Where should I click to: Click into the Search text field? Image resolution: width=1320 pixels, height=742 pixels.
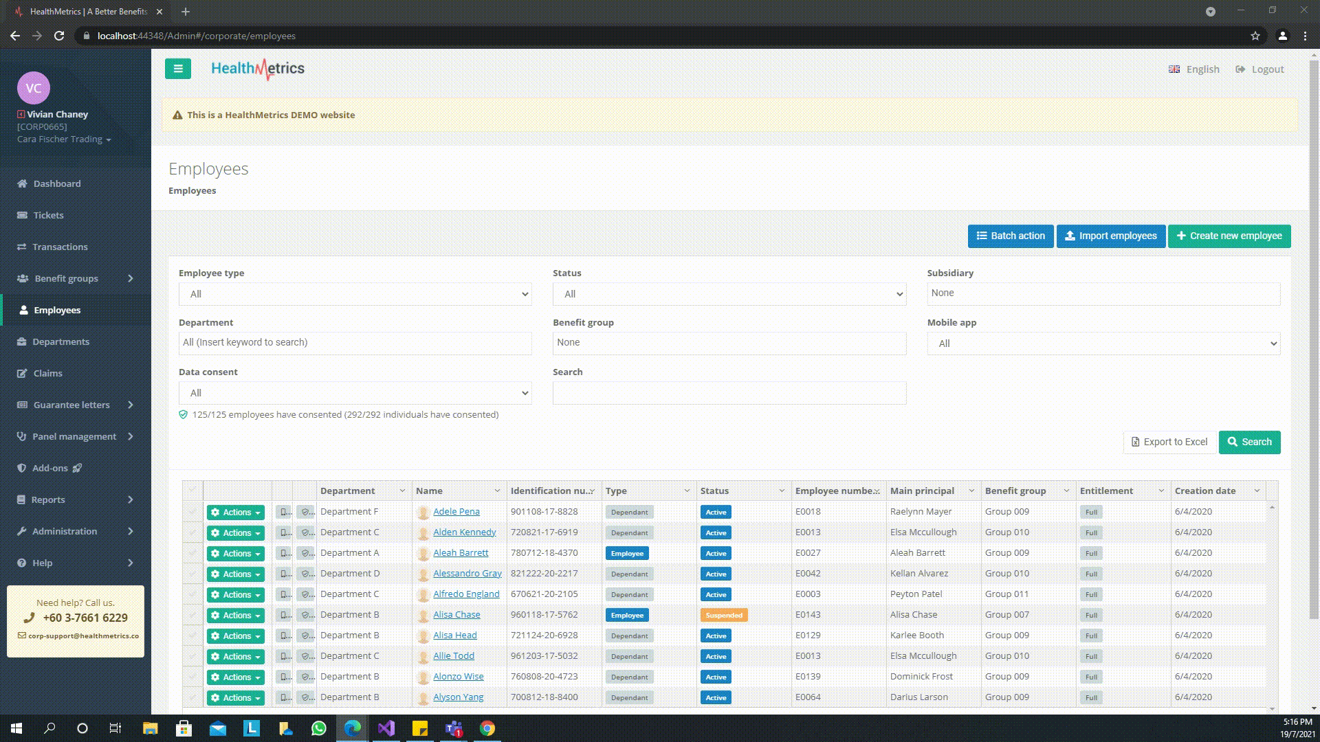coord(729,393)
